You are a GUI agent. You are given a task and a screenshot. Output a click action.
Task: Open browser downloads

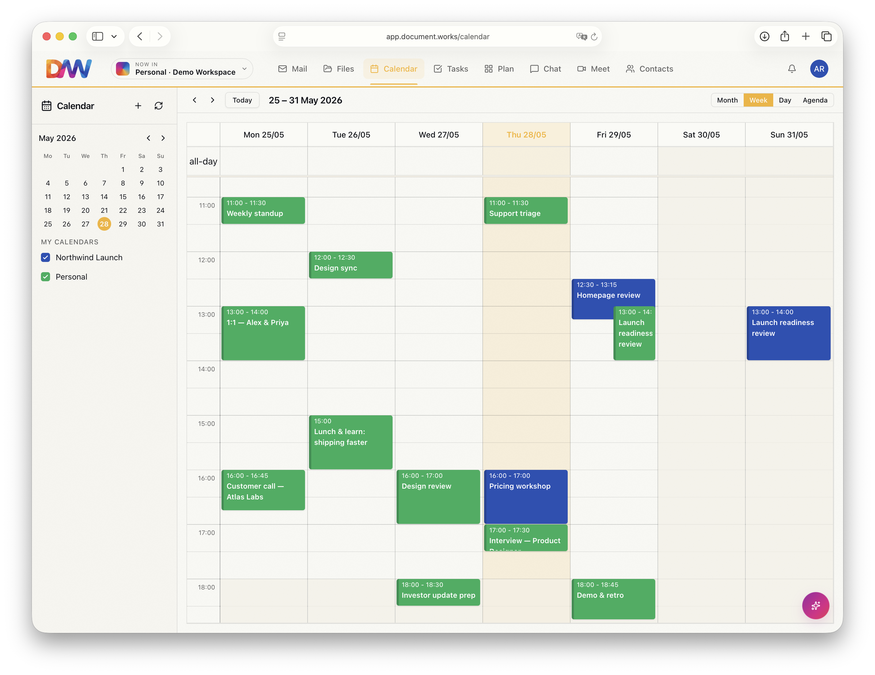click(x=764, y=36)
